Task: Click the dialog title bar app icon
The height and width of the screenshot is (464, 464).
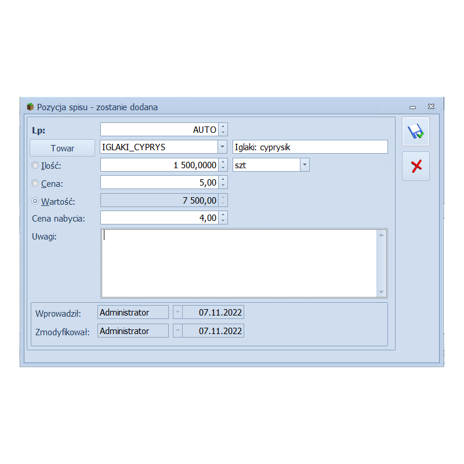Action: (31, 107)
